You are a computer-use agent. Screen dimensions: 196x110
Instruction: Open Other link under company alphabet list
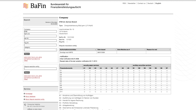26,61
